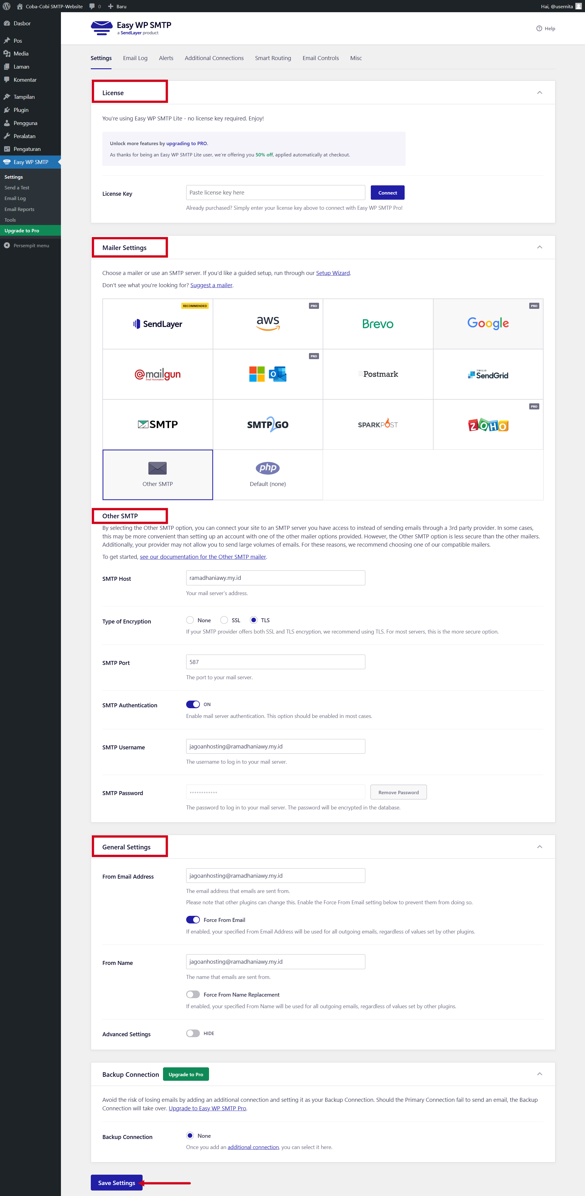Pick the Google mailer
Viewport: 585px width, 1196px height.
488,324
